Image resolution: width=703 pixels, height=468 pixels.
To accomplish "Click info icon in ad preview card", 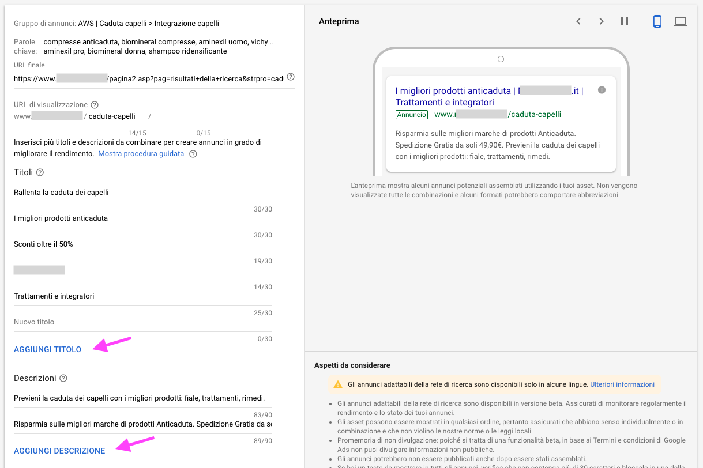I will [602, 90].
